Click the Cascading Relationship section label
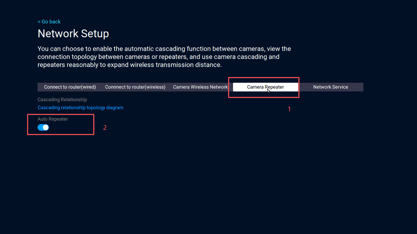Screen dimensions: 417x234 pyautogui.click(x=62, y=100)
